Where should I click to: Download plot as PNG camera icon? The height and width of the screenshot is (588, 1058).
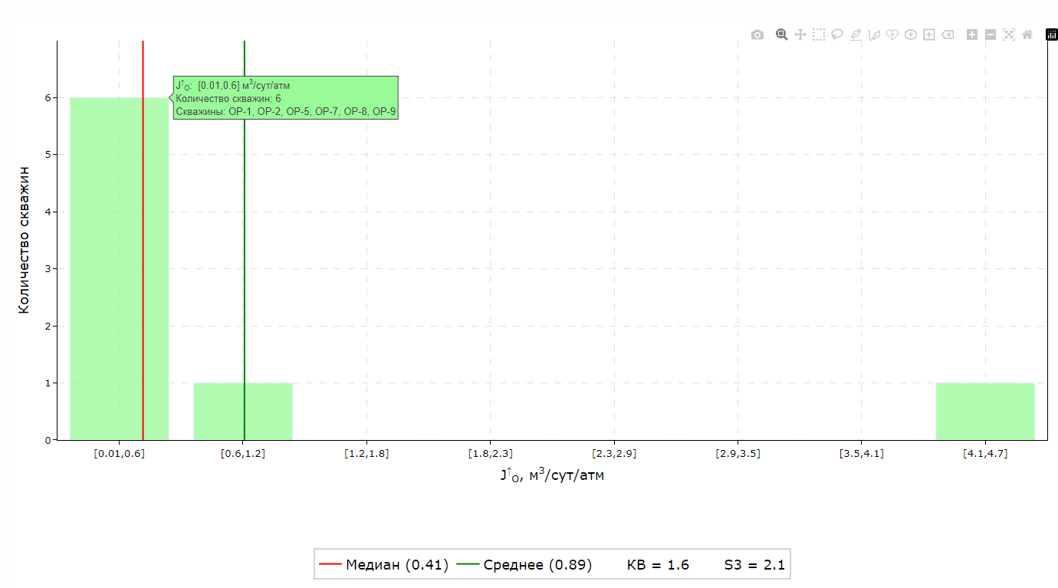tap(757, 34)
